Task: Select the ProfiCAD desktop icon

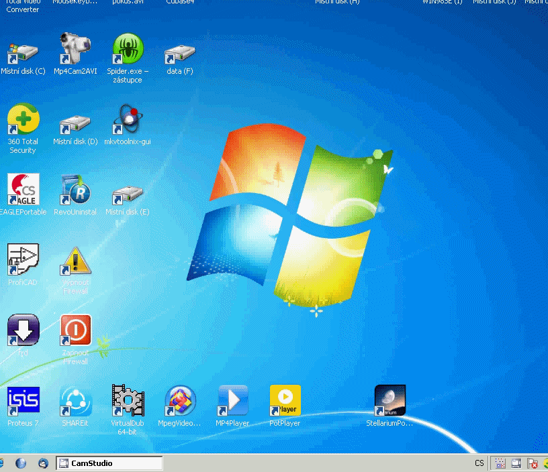Action: (23, 259)
